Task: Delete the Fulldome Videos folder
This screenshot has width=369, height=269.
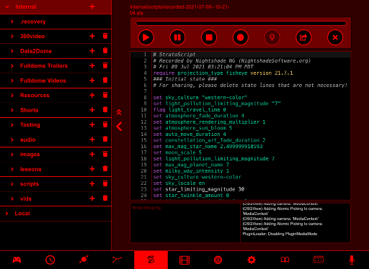Action: pos(105,80)
